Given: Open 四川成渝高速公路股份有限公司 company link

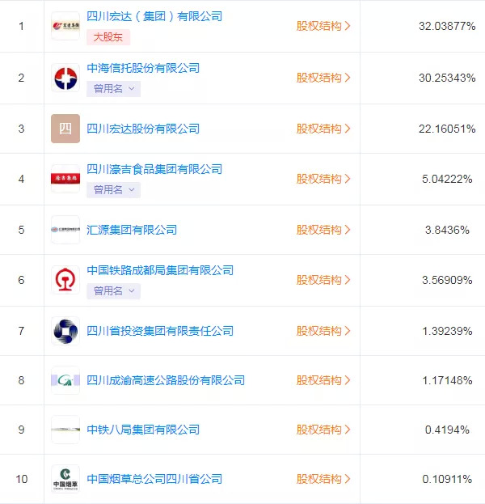Looking at the screenshot, I should [165, 380].
